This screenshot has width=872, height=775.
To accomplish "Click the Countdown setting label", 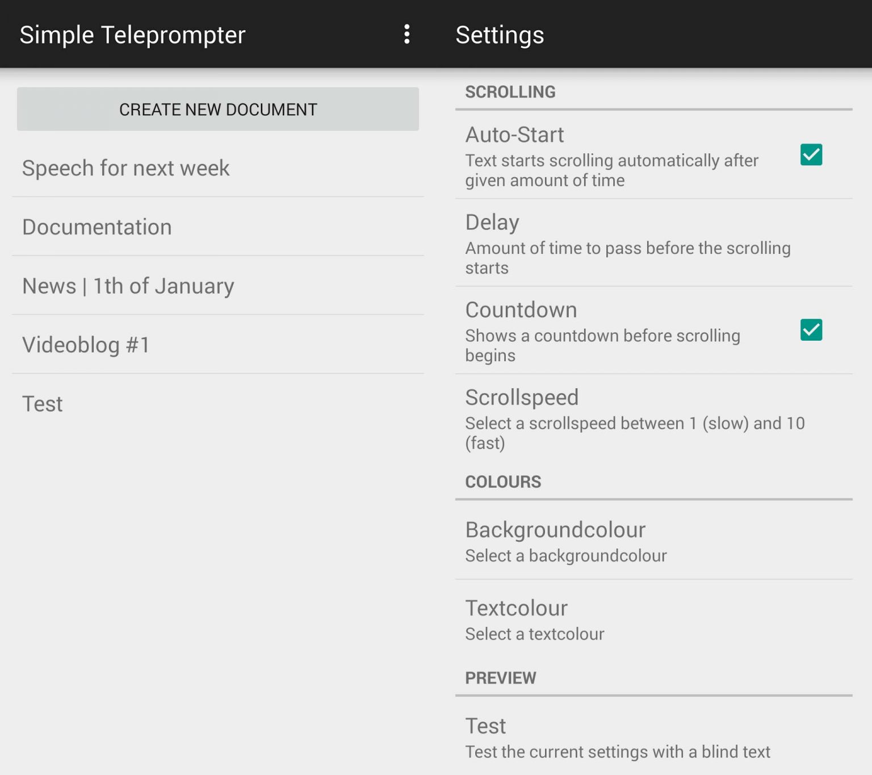I will pyautogui.click(x=521, y=309).
